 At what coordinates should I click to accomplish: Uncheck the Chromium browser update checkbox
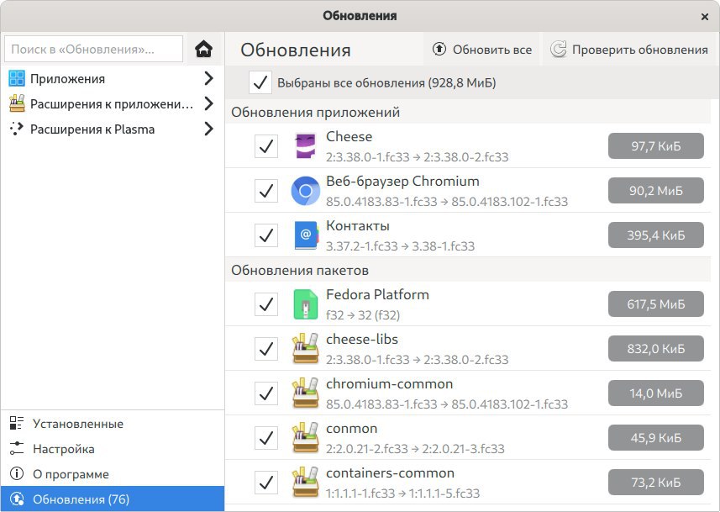[266, 191]
